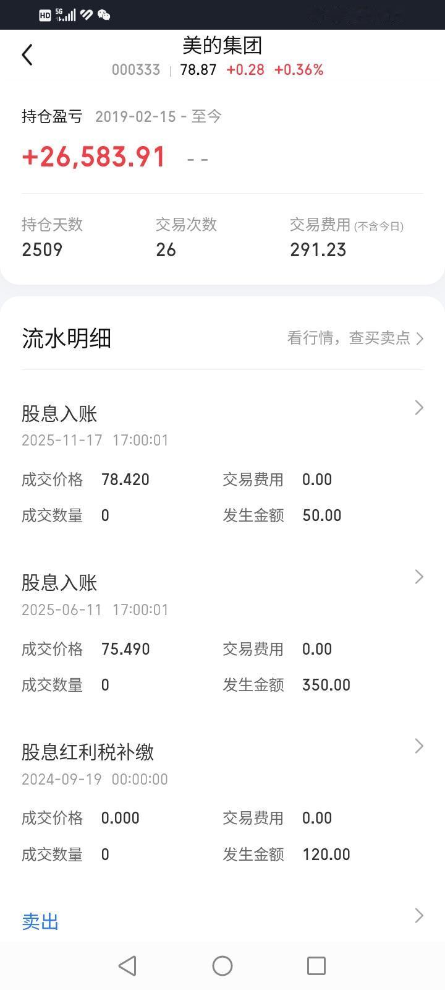445x990 pixels.
Task: Tap Android recent apps square button
Action: (316, 965)
